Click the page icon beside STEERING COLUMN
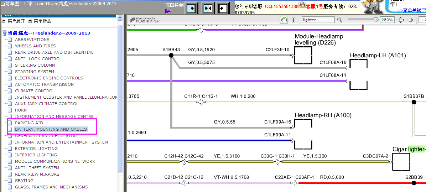 [10, 65]
